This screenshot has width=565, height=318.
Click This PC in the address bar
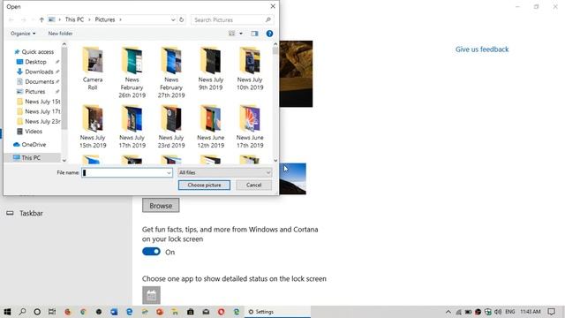[x=74, y=19]
